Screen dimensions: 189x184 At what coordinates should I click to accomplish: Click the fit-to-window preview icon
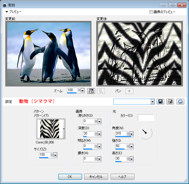coord(91,91)
